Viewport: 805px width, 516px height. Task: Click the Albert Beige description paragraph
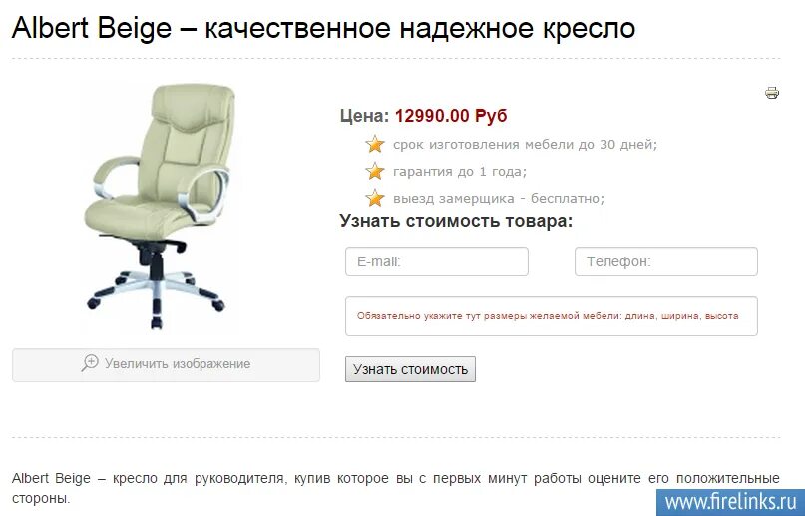(395, 488)
